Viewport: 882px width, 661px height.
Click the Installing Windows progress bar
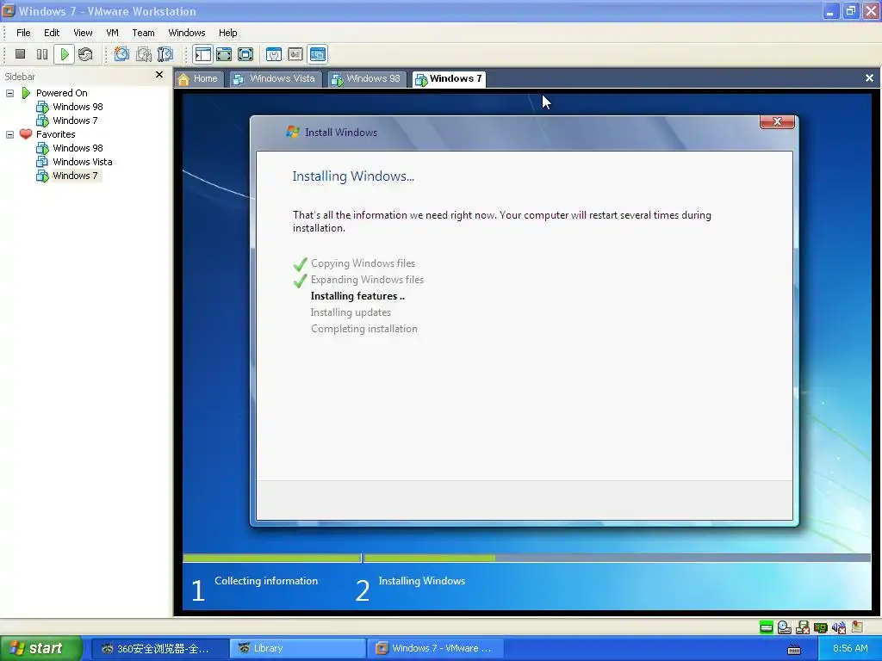[x=617, y=558]
